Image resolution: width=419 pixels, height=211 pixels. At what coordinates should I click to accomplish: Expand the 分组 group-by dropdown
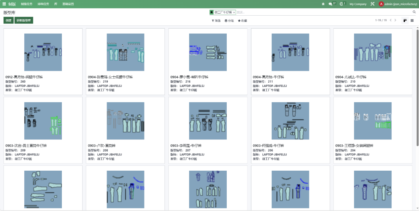229,20
